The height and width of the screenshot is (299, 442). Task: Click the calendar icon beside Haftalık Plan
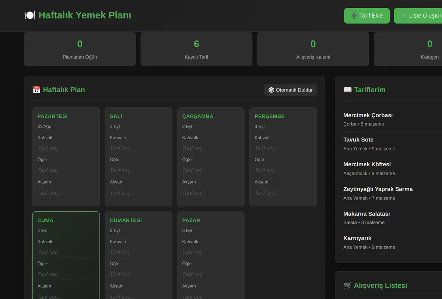pyautogui.click(x=36, y=90)
